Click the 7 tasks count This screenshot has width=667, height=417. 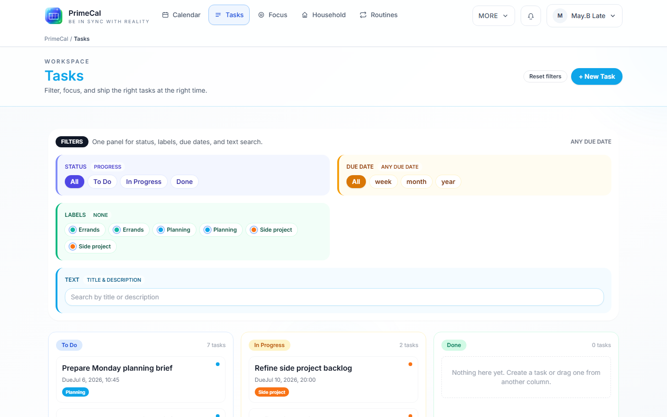[216, 345]
